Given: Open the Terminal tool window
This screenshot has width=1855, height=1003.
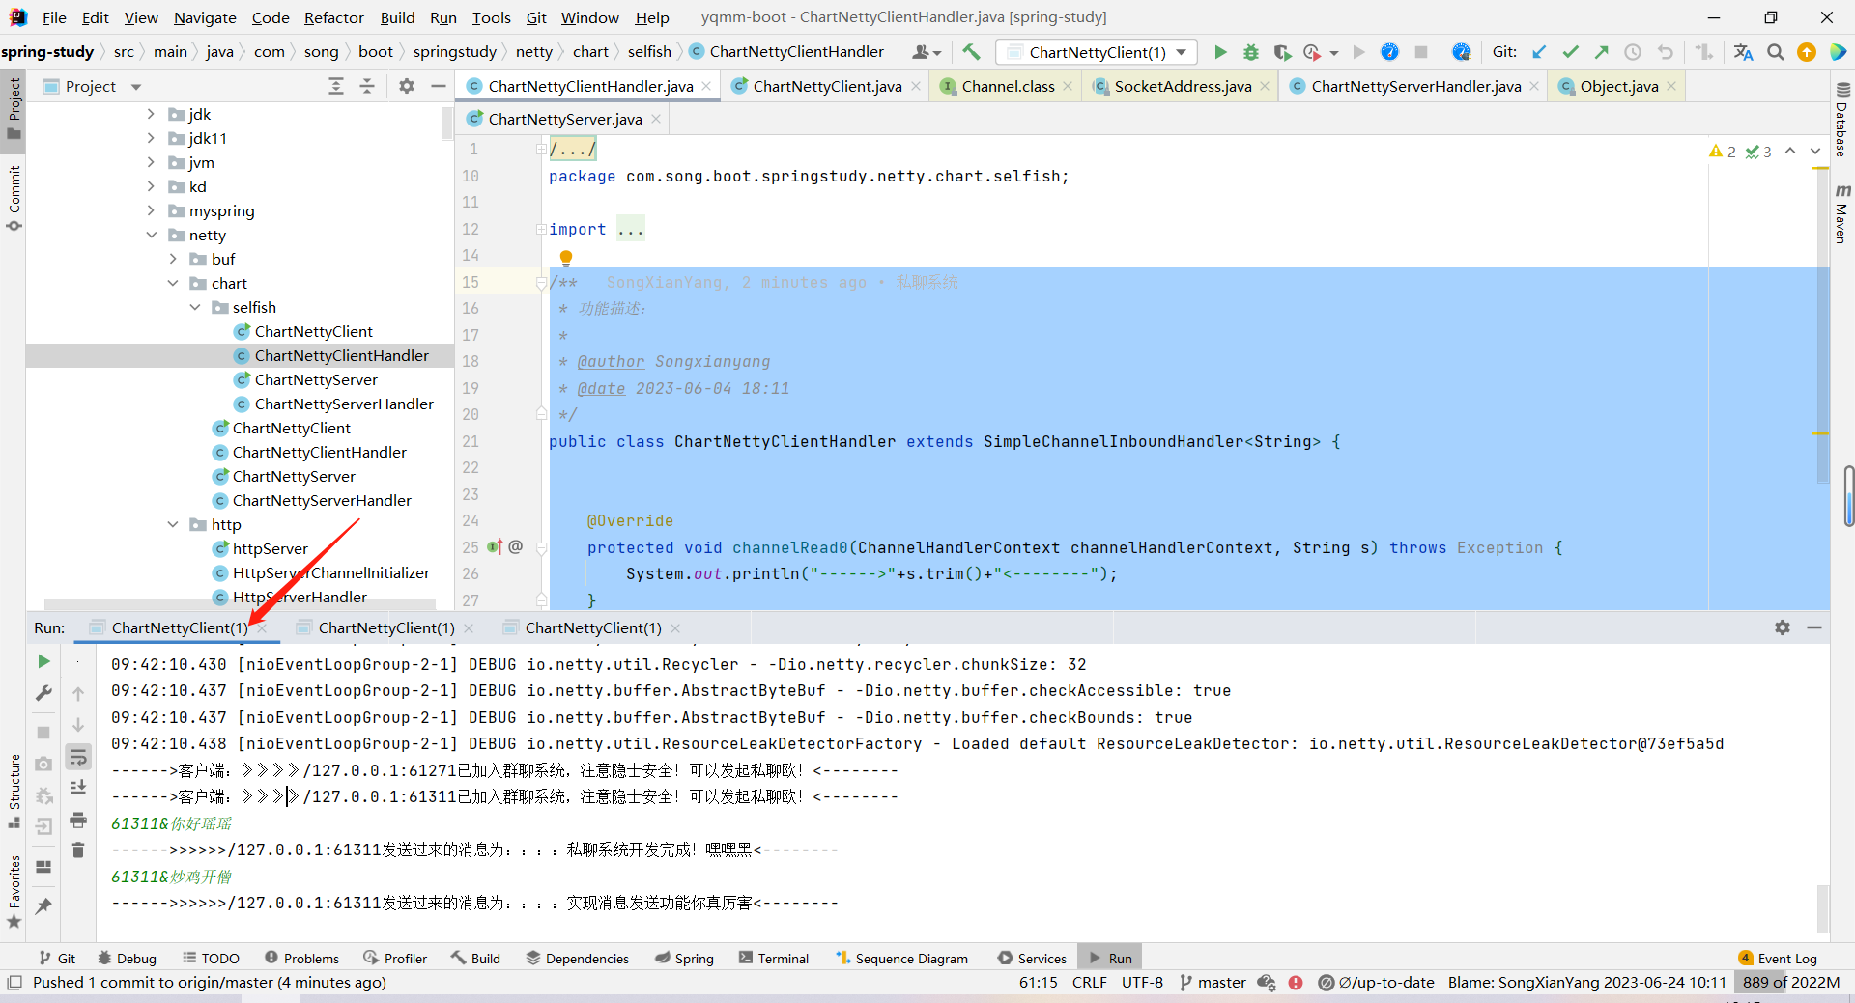Looking at the screenshot, I should point(773,958).
